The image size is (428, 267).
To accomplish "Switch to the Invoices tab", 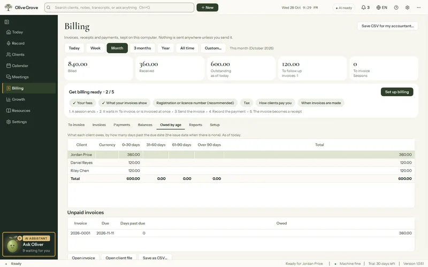I will pyautogui.click(x=99, y=125).
